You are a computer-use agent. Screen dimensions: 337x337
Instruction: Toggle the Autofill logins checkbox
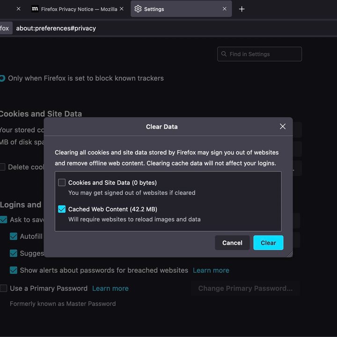click(x=14, y=236)
